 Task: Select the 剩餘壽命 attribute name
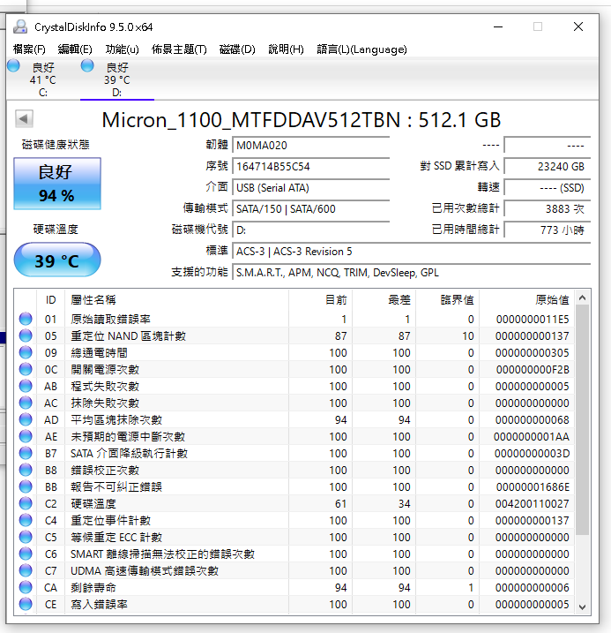[93, 588]
